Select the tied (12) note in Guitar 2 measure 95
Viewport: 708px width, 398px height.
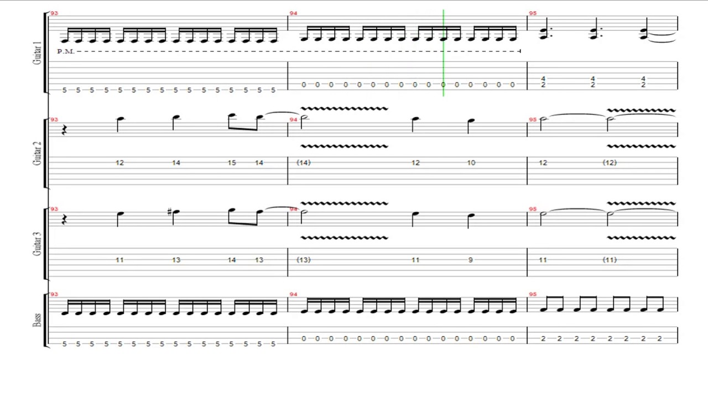click(x=610, y=163)
